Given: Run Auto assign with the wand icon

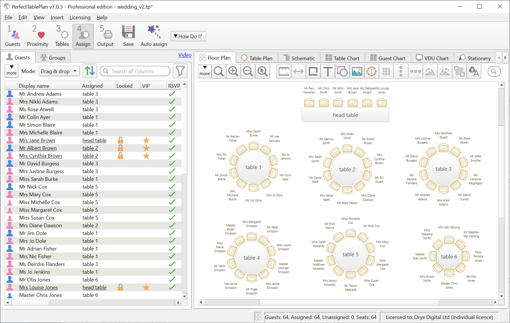Looking at the screenshot, I should [x=154, y=36].
